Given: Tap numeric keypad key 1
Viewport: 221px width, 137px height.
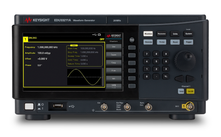Looking at the screenshot, I should [146, 69].
